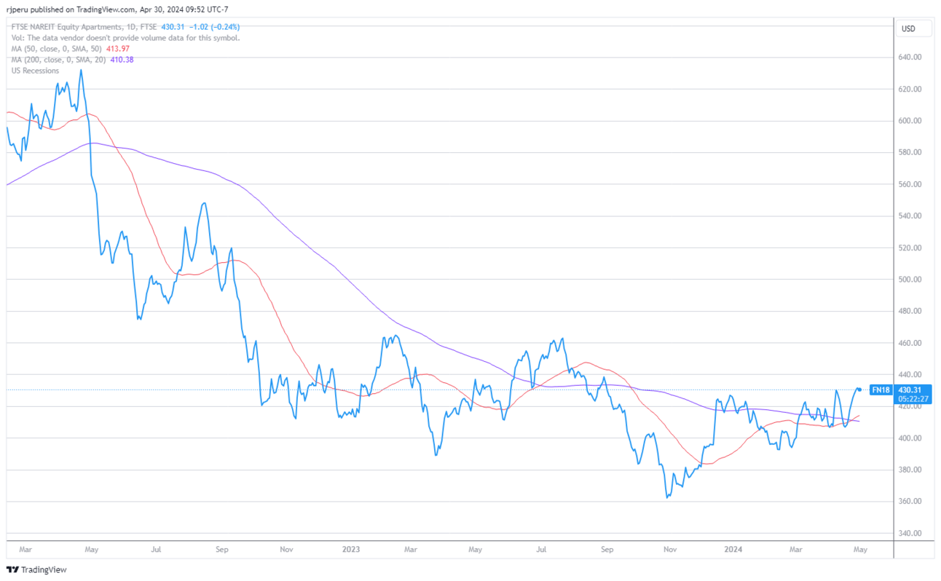
Task: Click the highlighted 430.31 current price label
Action: [x=910, y=390]
